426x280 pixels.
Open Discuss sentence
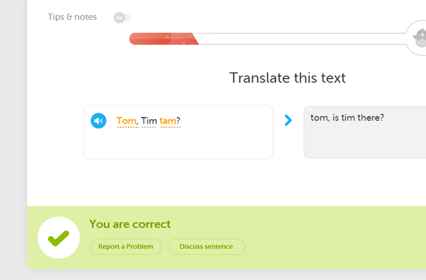(206, 247)
